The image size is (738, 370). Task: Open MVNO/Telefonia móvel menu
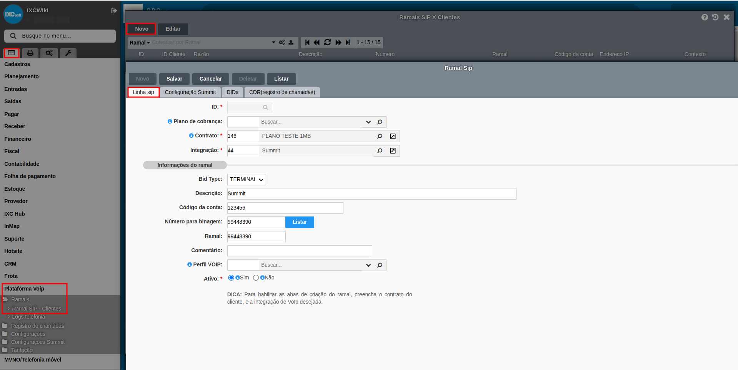pos(33,360)
